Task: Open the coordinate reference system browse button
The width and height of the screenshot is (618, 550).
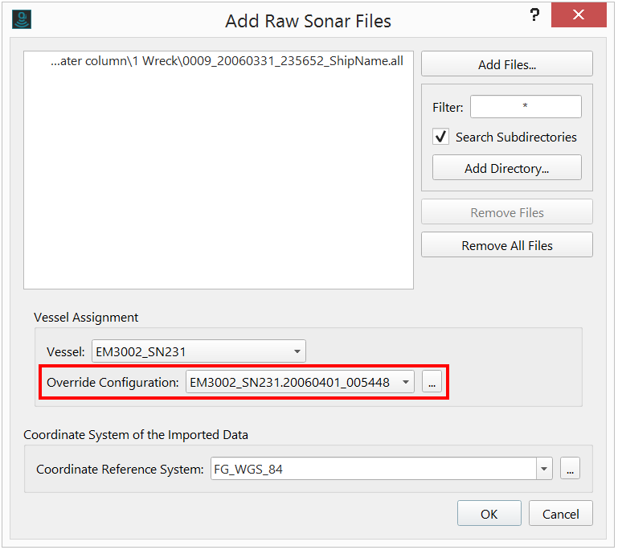Action: (570, 470)
